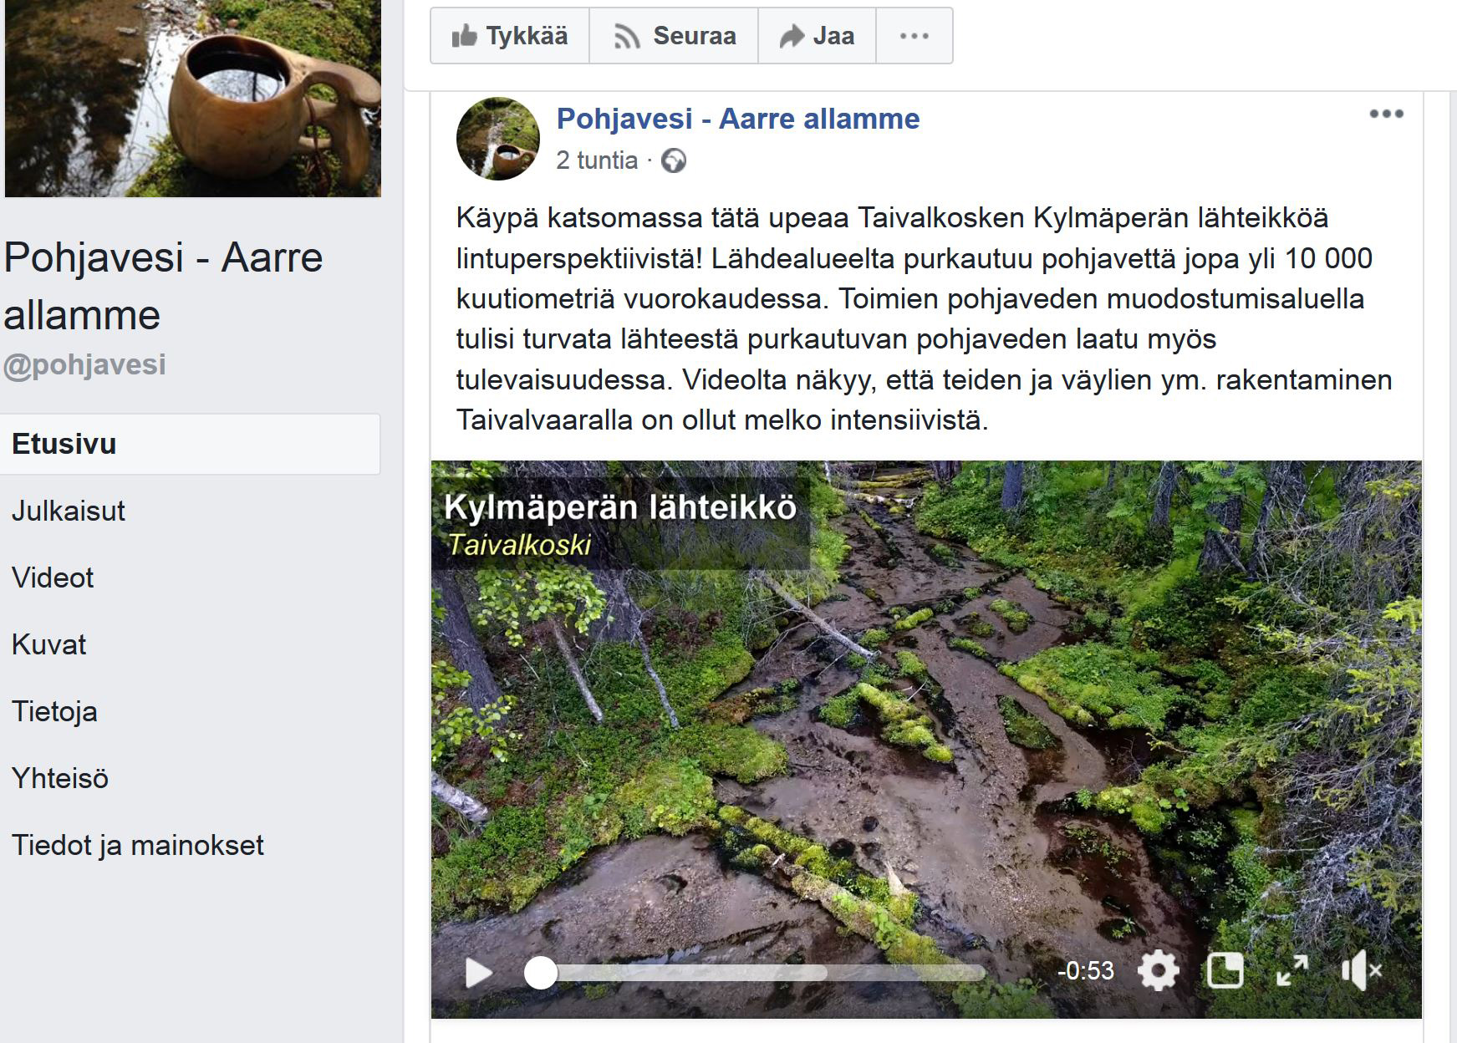Click the Tykkää like button
The height and width of the screenshot is (1043, 1457).
point(510,36)
